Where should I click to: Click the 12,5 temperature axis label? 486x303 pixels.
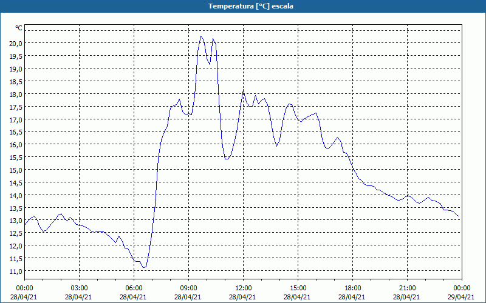pyautogui.click(x=16, y=233)
